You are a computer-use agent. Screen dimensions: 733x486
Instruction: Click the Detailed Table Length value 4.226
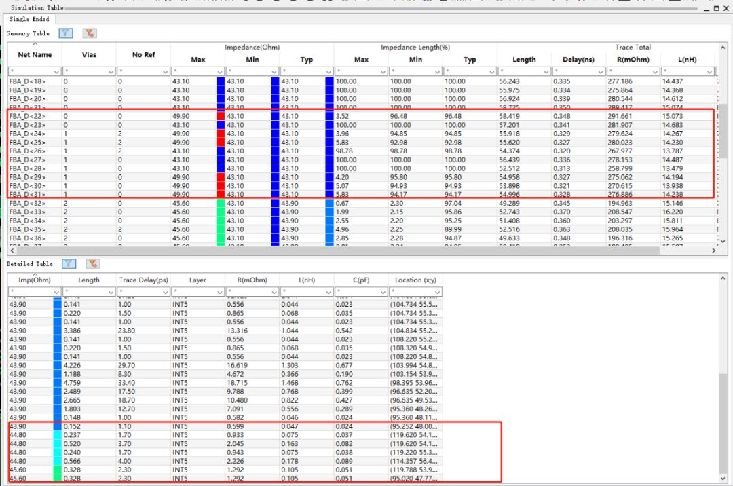click(x=72, y=365)
